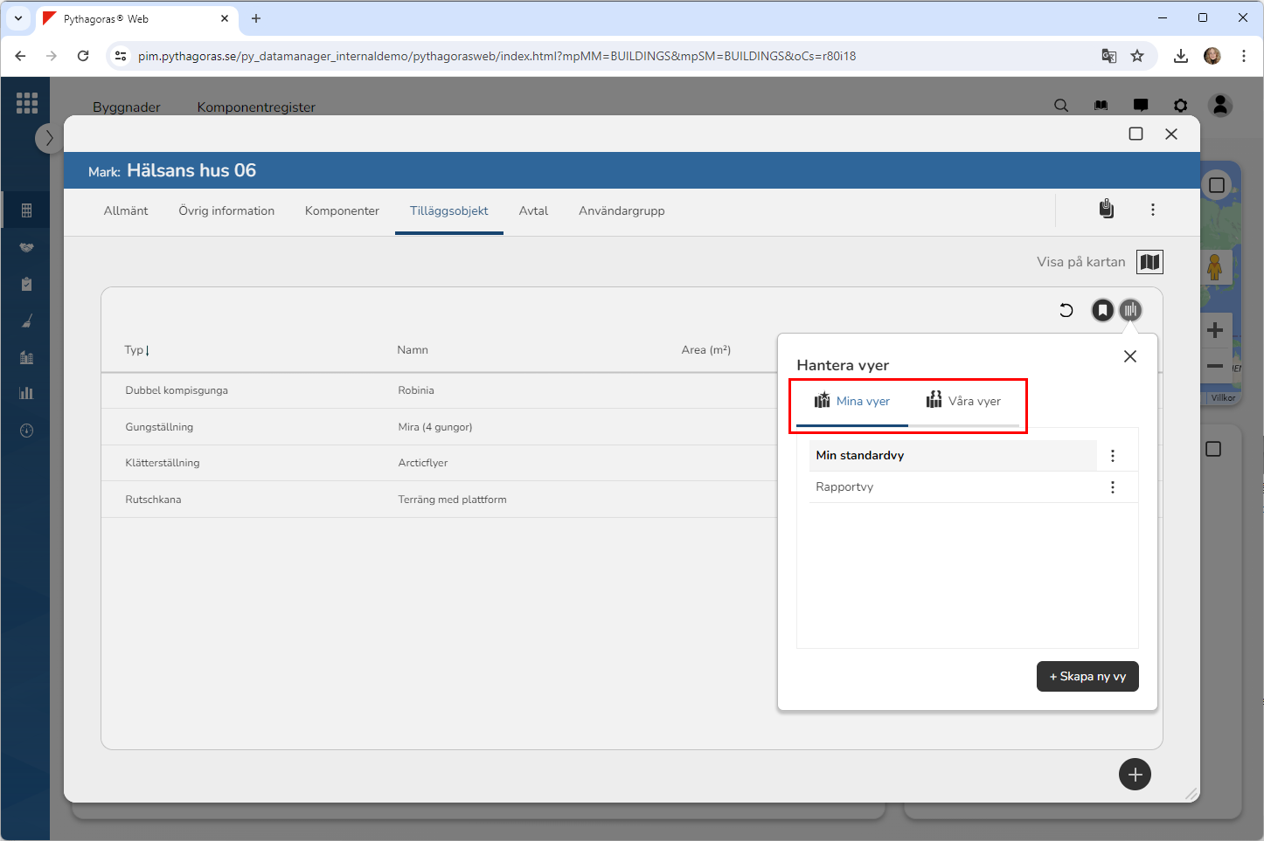Click the search magnifier icon in top bar
The width and height of the screenshot is (1264, 841).
point(1061,106)
